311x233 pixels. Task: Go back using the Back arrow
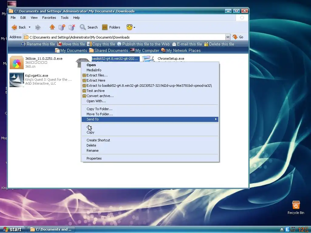pyautogui.click(x=19, y=27)
